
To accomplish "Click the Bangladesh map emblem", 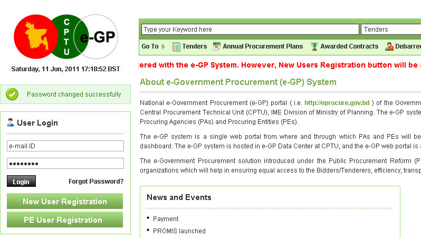I will [x=37, y=37].
